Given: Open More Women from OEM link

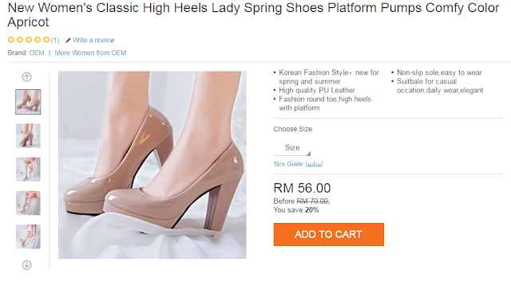Looking at the screenshot, I should (90, 53).
